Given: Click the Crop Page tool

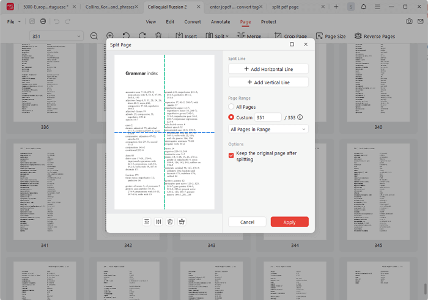Looking at the screenshot, I should pos(290,36).
